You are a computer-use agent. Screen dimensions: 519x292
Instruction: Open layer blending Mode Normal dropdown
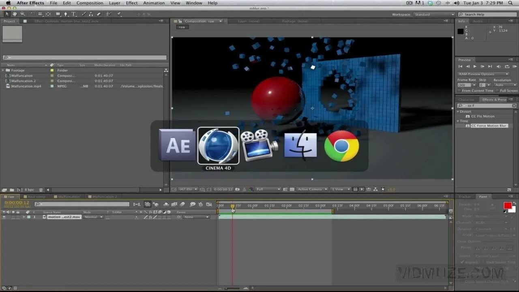coord(93,217)
